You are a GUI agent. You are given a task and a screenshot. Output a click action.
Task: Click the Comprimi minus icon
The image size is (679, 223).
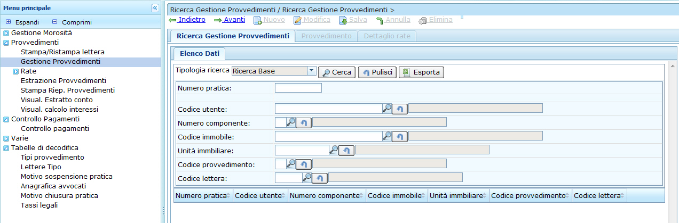pyautogui.click(x=54, y=22)
